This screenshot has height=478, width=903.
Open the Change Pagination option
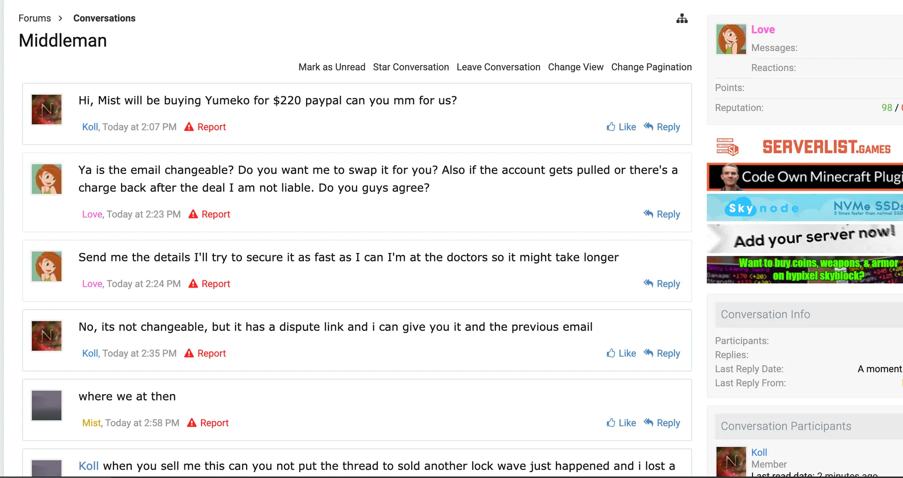(x=651, y=67)
